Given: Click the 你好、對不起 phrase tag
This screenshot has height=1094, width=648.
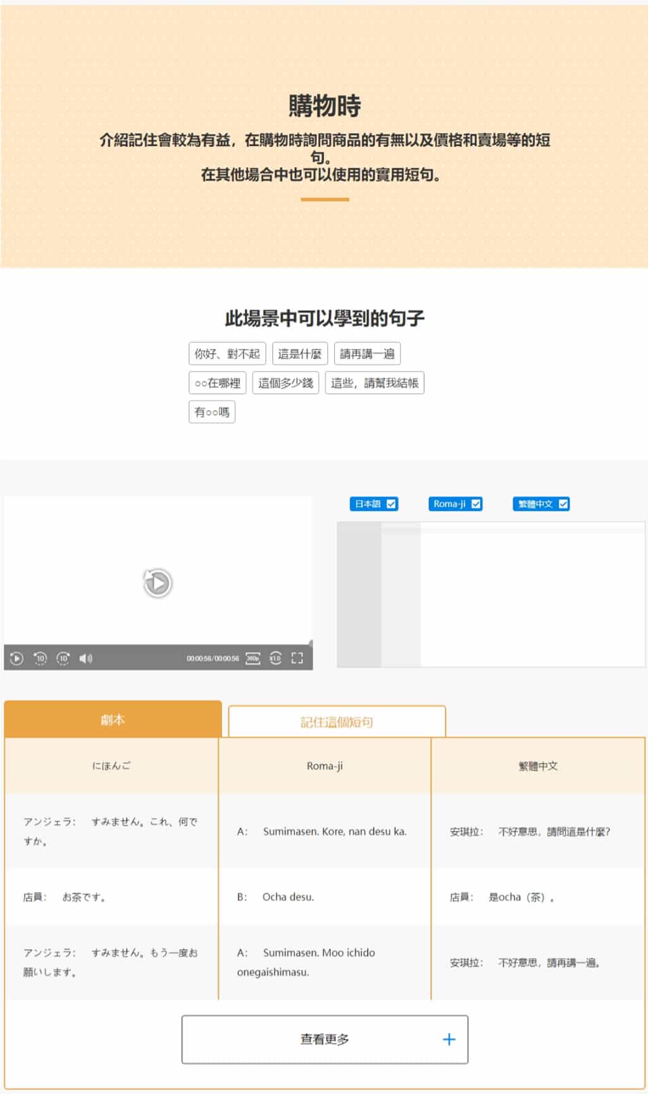Looking at the screenshot, I should 227,354.
